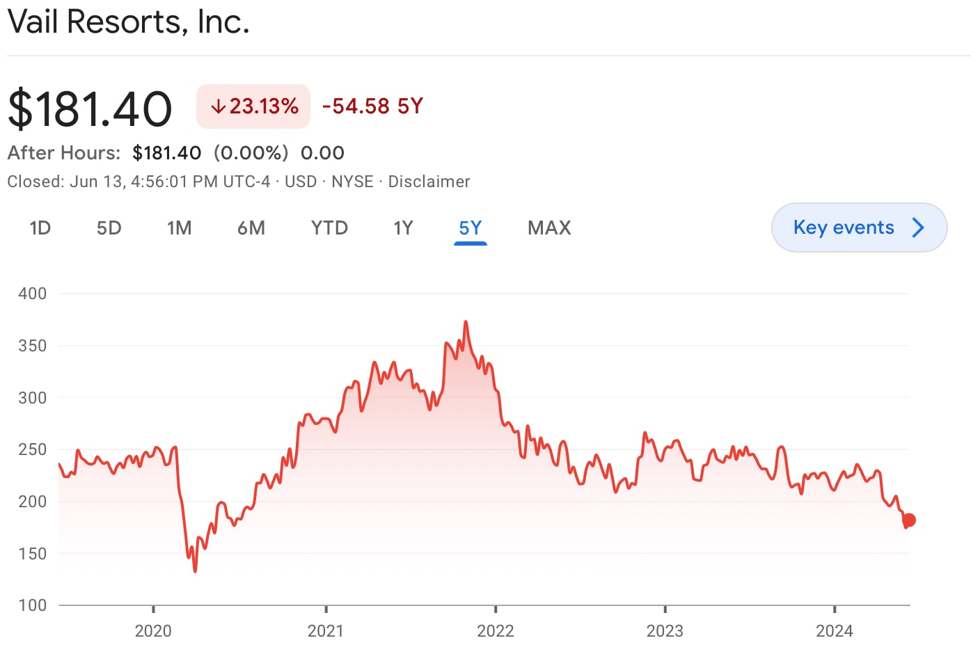Select the active 5Y range tab
The width and height of the screenshot is (971, 661).
(471, 228)
